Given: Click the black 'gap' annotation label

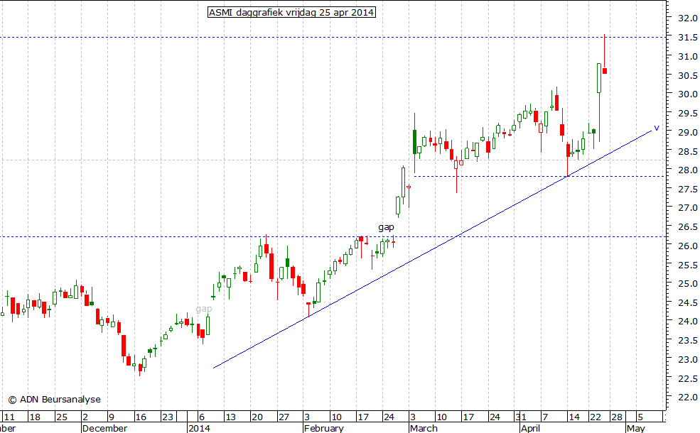Looking at the screenshot, I should 386,227.
